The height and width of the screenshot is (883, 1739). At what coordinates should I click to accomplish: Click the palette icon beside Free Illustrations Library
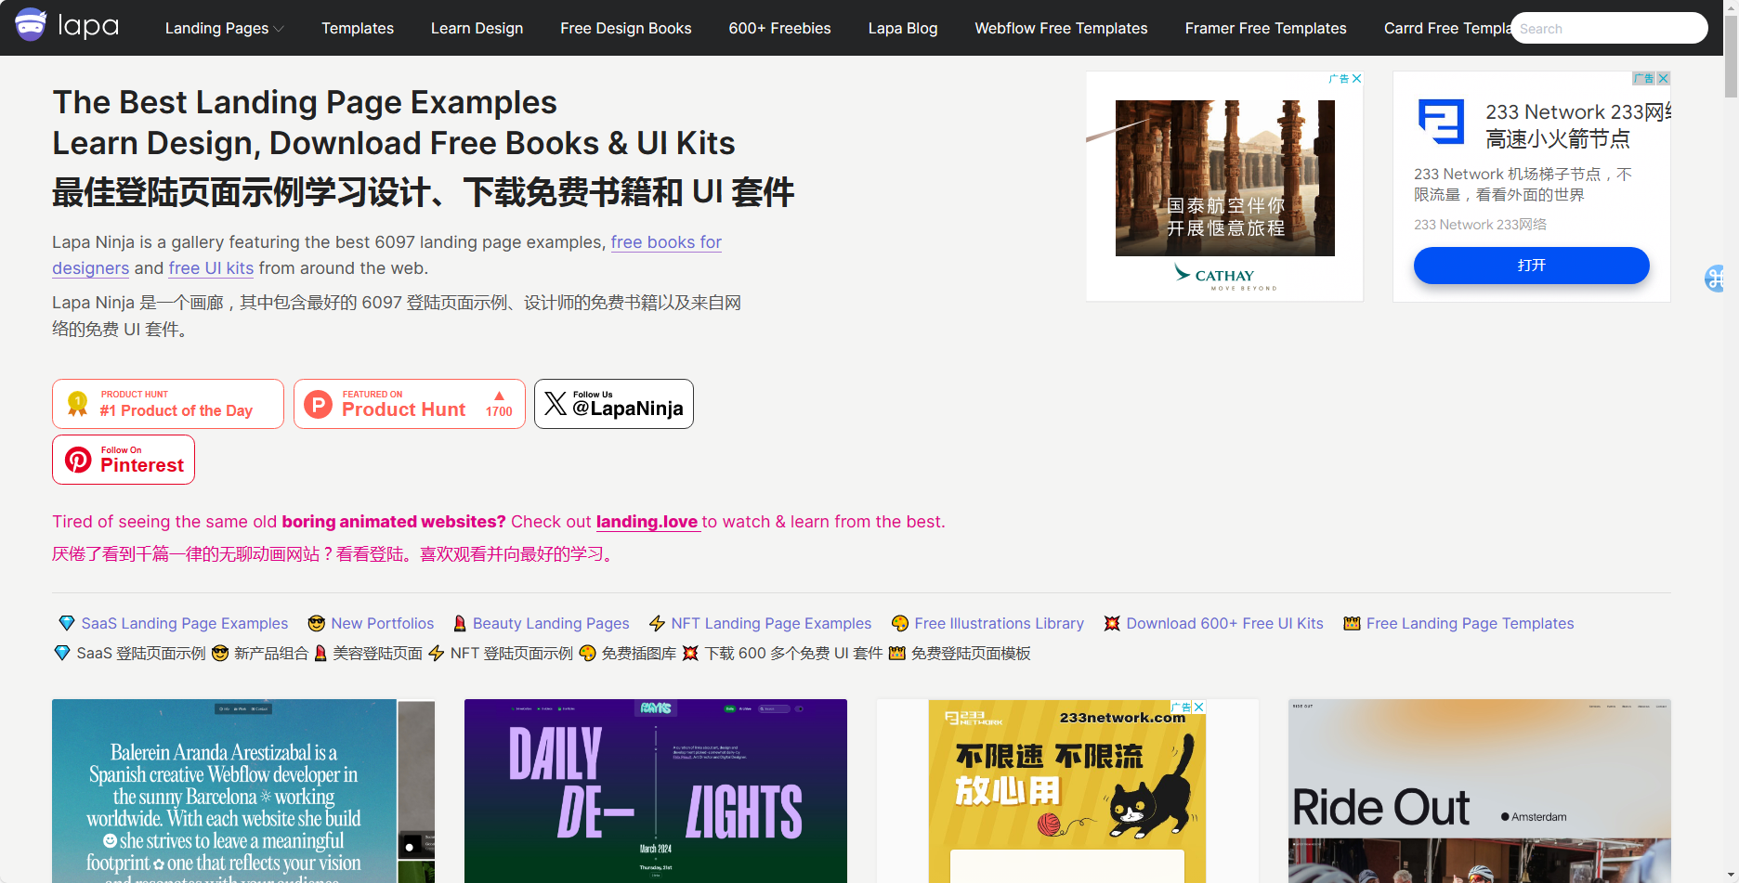[900, 623]
